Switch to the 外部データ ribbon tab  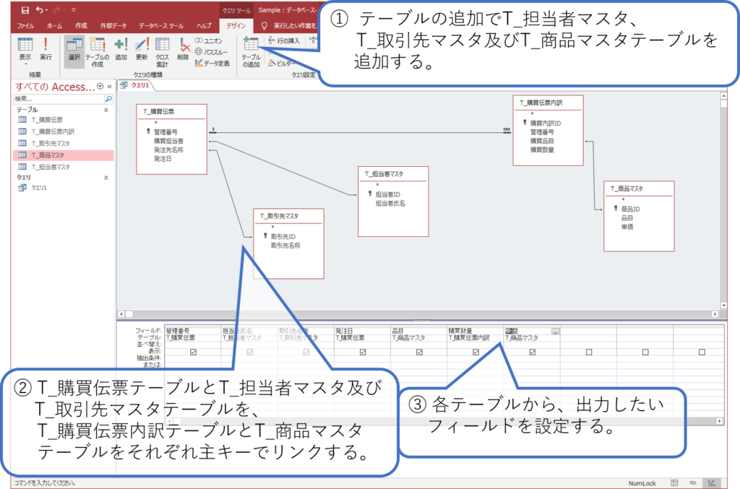113,26
